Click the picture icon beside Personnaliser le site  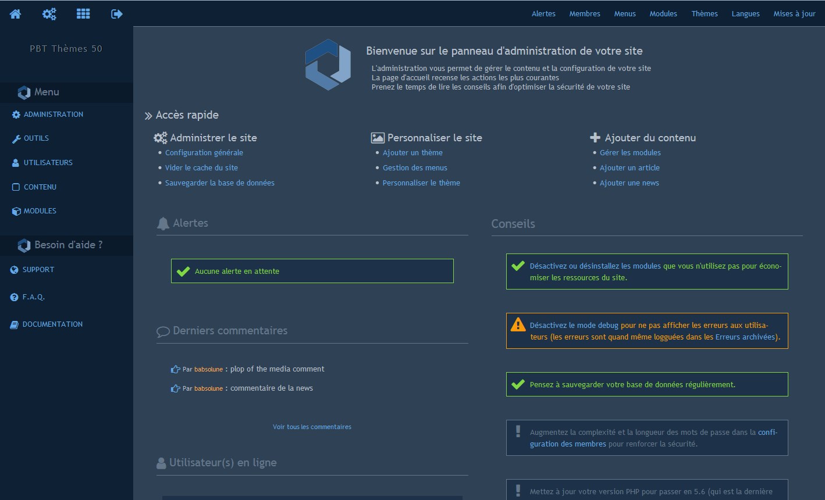click(x=378, y=138)
